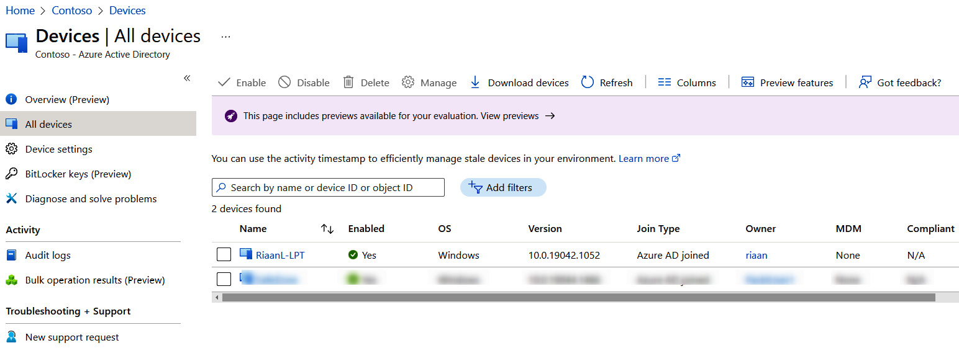Image resolution: width=959 pixels, height=348 pixels.
Task: Click the magnifier icon in the search box
Action: pos(221,187)
